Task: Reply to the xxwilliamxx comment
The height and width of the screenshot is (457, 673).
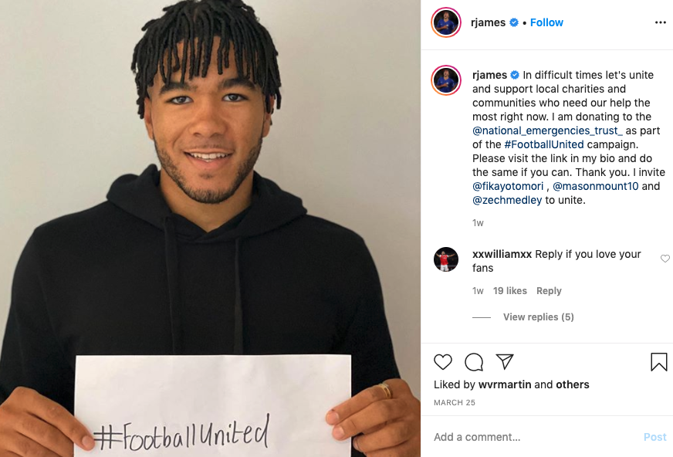Action: 549,291
